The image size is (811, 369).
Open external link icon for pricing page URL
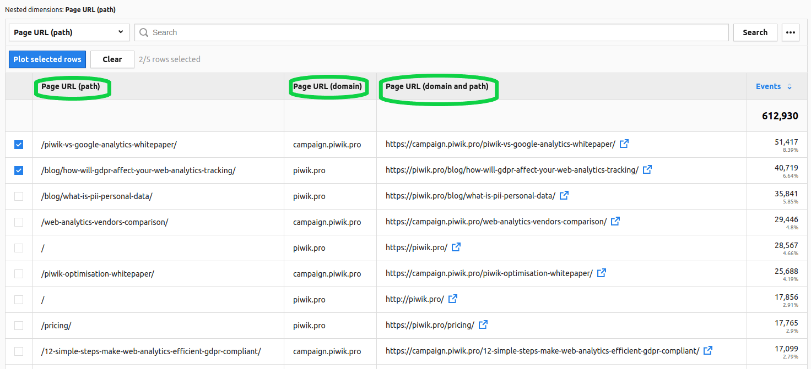(483, 325)
